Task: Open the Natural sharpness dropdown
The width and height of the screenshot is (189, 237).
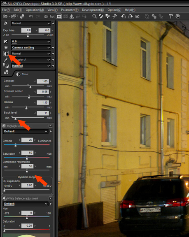Action: click(x=31, y=65)
